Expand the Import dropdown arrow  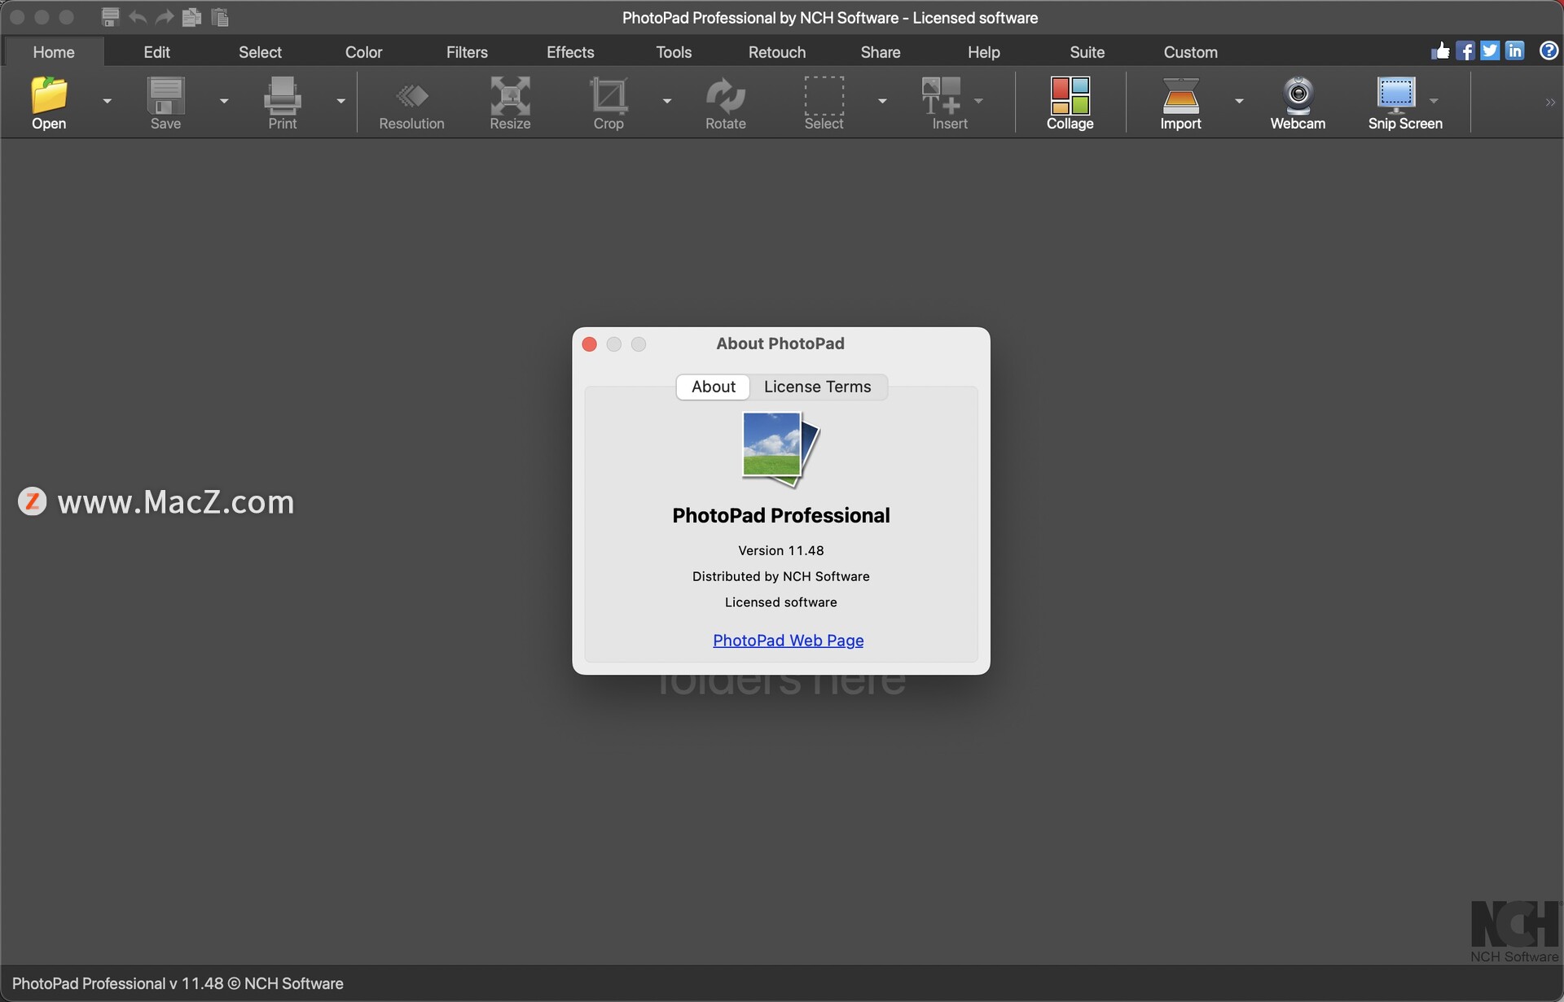coord(1239,101)
